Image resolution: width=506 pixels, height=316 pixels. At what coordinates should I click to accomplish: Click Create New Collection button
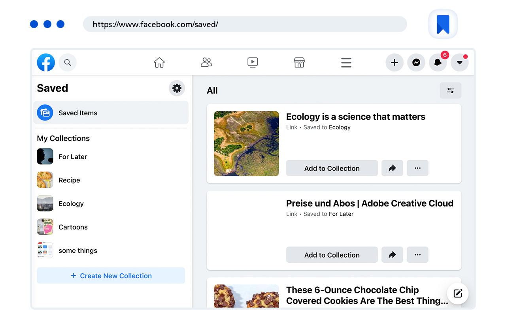click(111, 276)
